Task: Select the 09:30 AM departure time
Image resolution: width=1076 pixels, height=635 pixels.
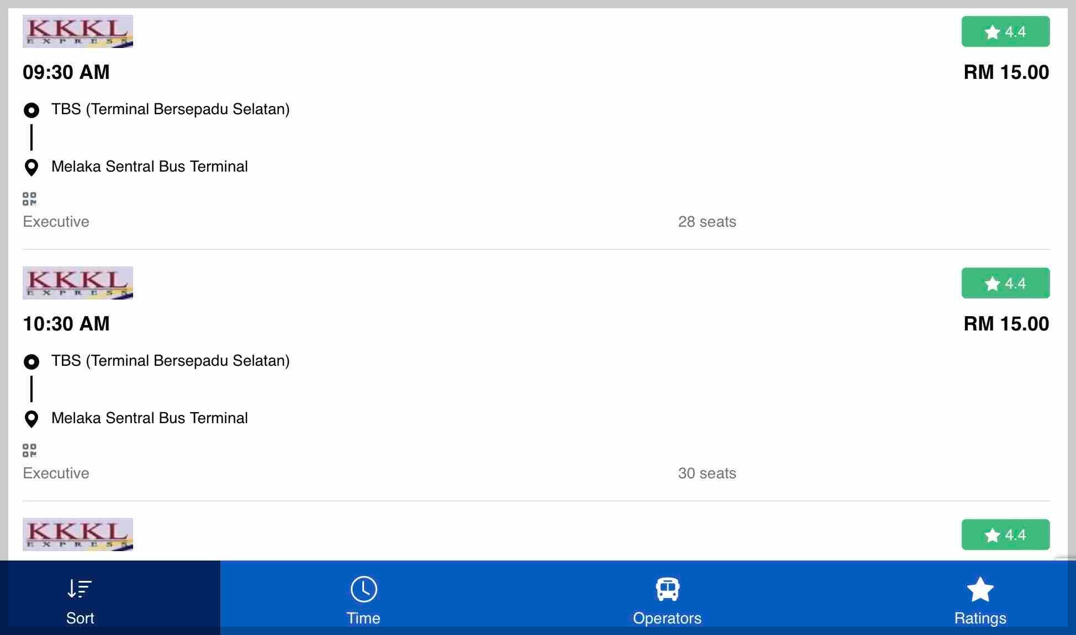Action: click(x=66, y=72)
